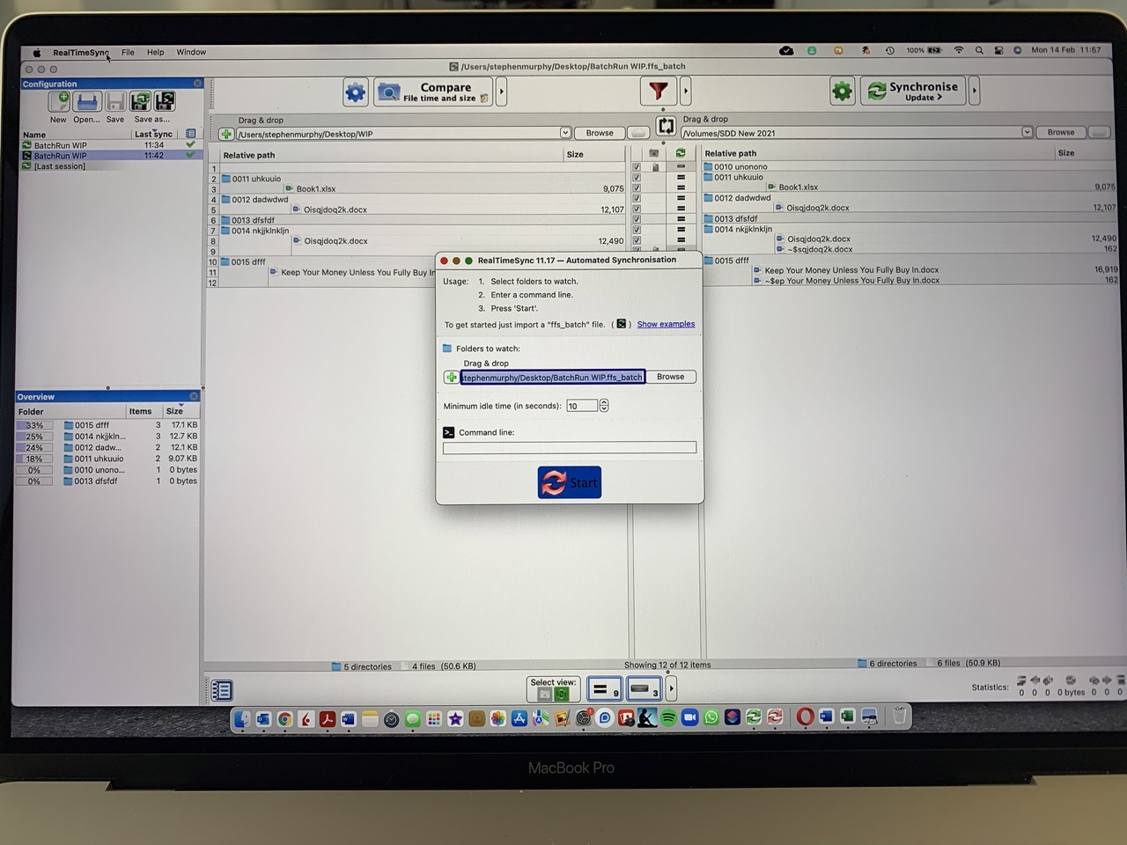The image size is (1127, 845).
Task: Expand the Synchronise variant arrow
Action: click(x=974, y=90)
